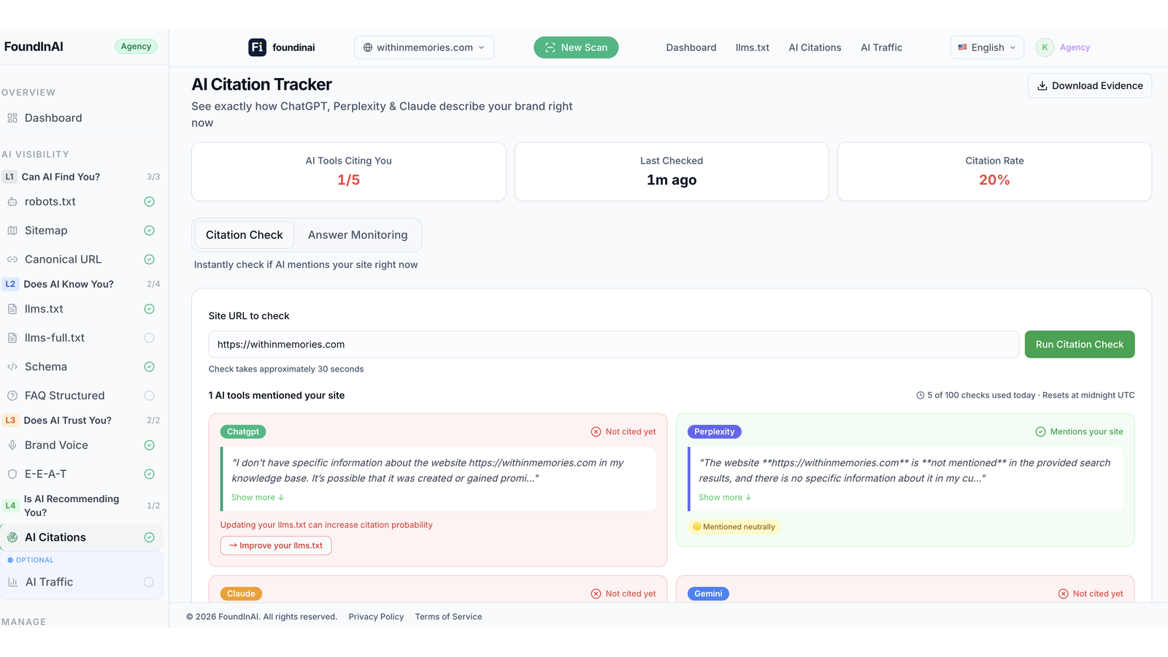
Task: Click the Schema green status check
Action: point(149,366)
